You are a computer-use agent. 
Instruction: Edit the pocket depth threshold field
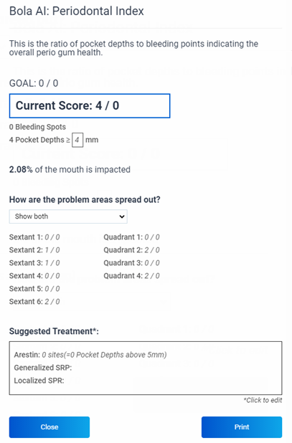[77, 140]
